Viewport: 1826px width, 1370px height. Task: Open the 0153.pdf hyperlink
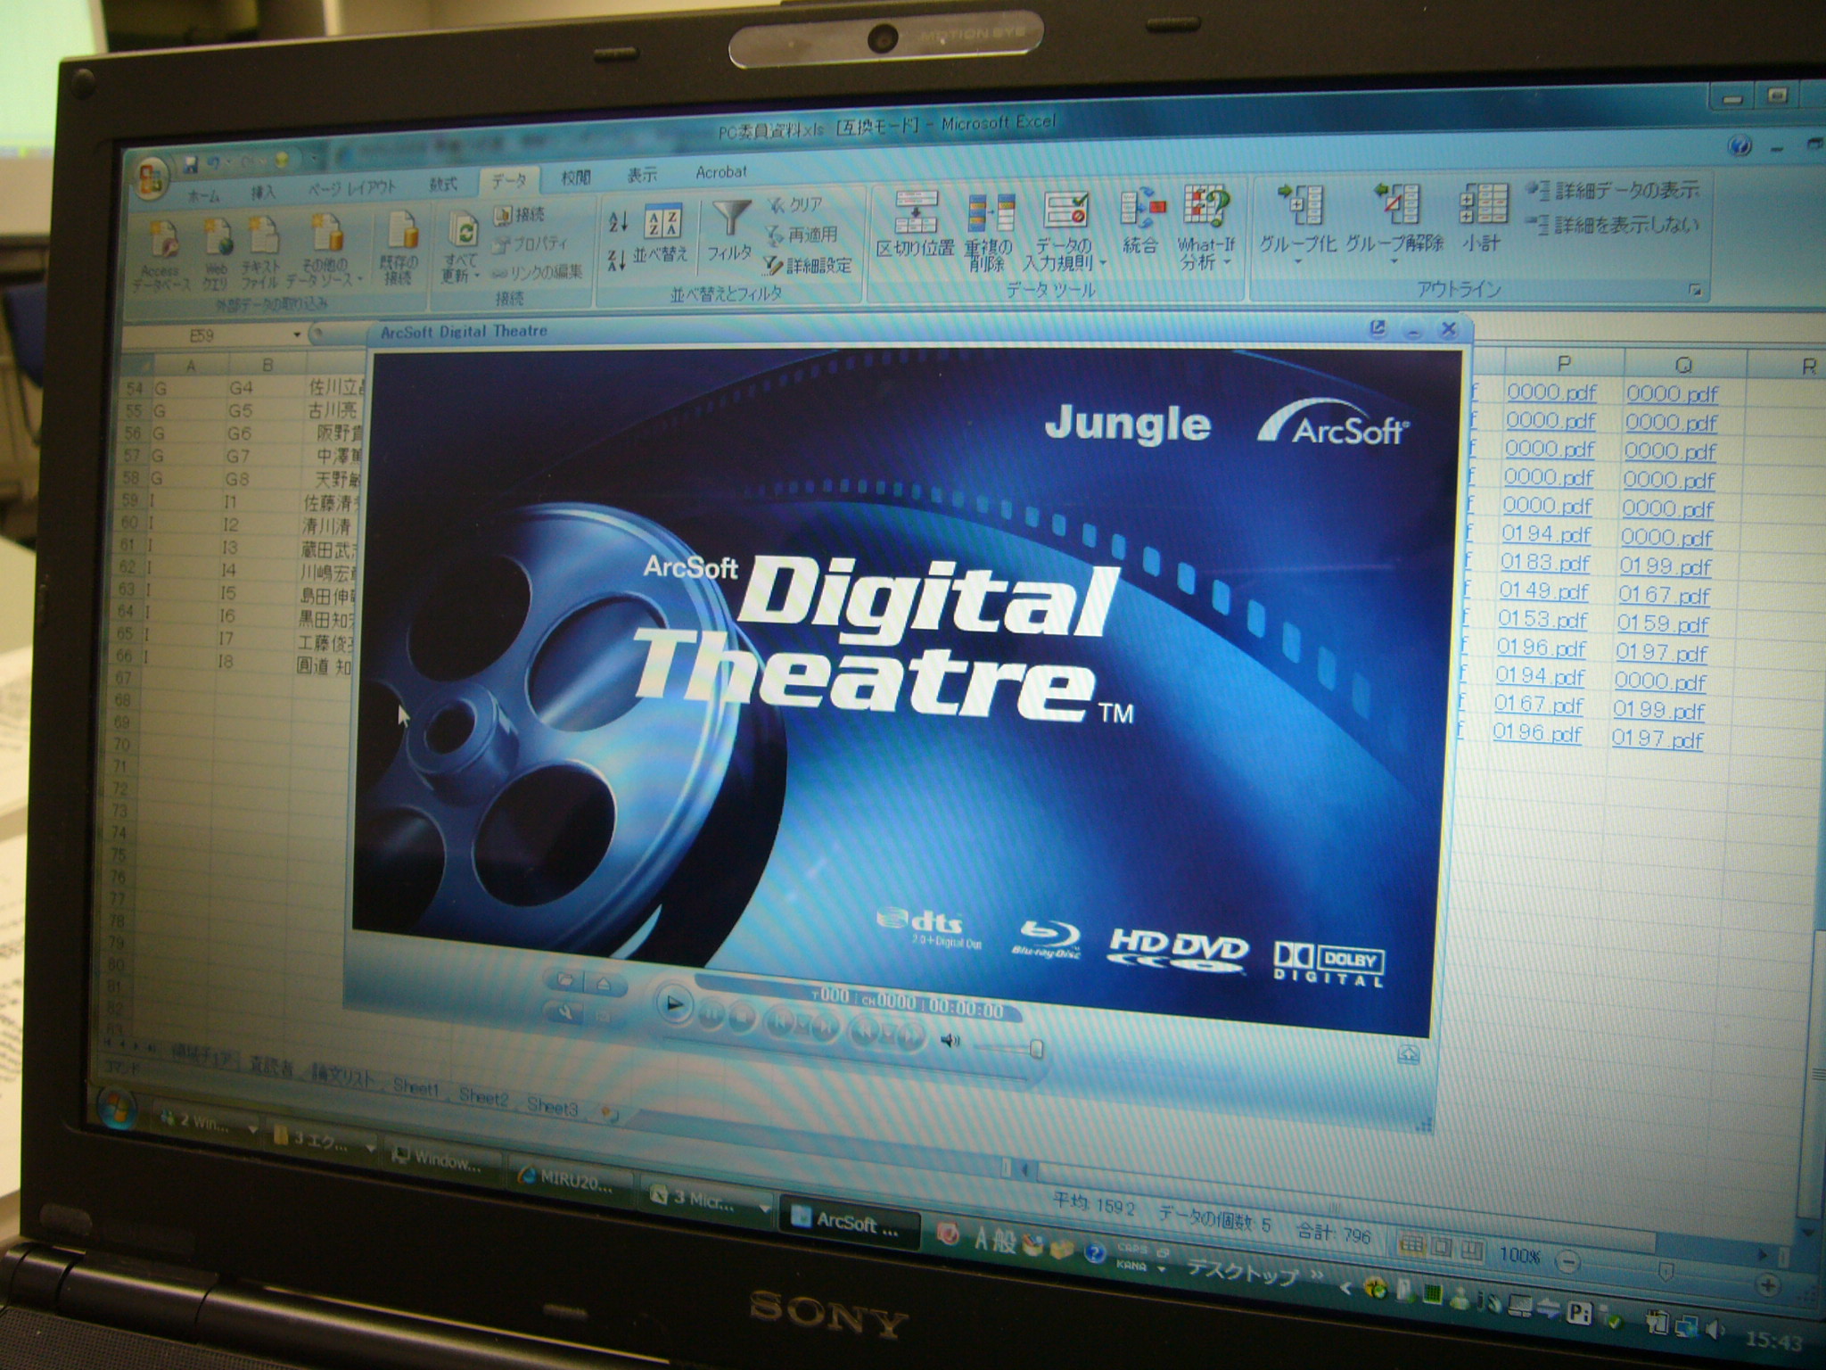tap(1542, 620)
